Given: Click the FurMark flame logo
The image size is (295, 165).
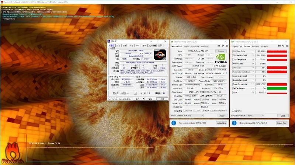Looking at the screenshot, I should coord(13,153).
